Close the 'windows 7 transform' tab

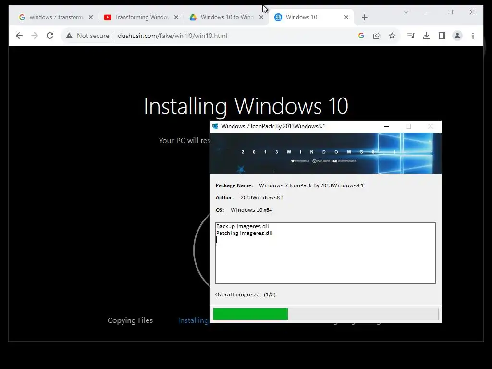pos(91,17)
